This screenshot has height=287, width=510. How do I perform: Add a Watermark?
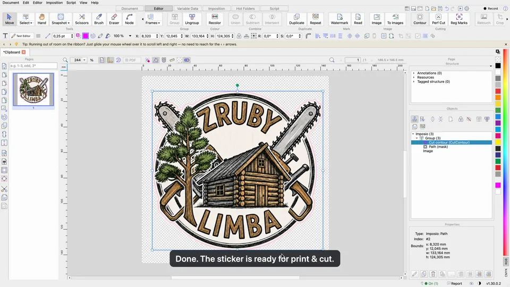(339, 19)
